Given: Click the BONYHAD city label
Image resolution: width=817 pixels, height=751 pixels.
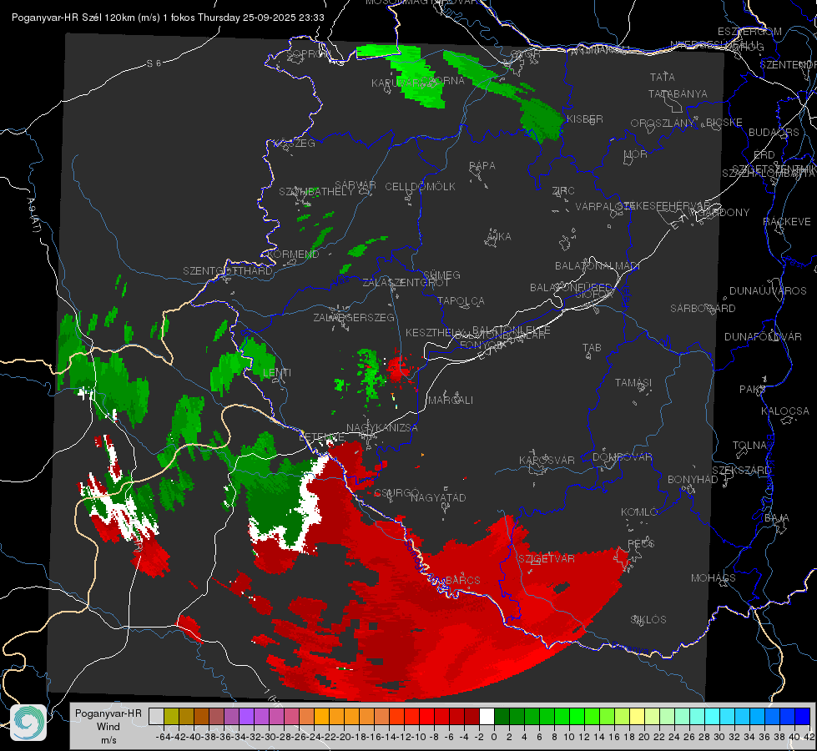Looking at the screenshot, I should [x=693, y=479].
